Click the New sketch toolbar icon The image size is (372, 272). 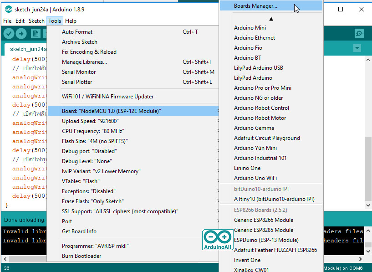(36, 33)
